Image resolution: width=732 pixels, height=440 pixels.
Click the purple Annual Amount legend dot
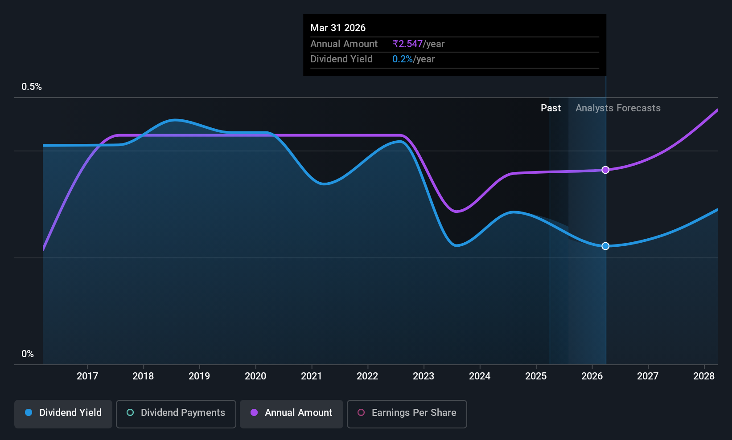254,412
